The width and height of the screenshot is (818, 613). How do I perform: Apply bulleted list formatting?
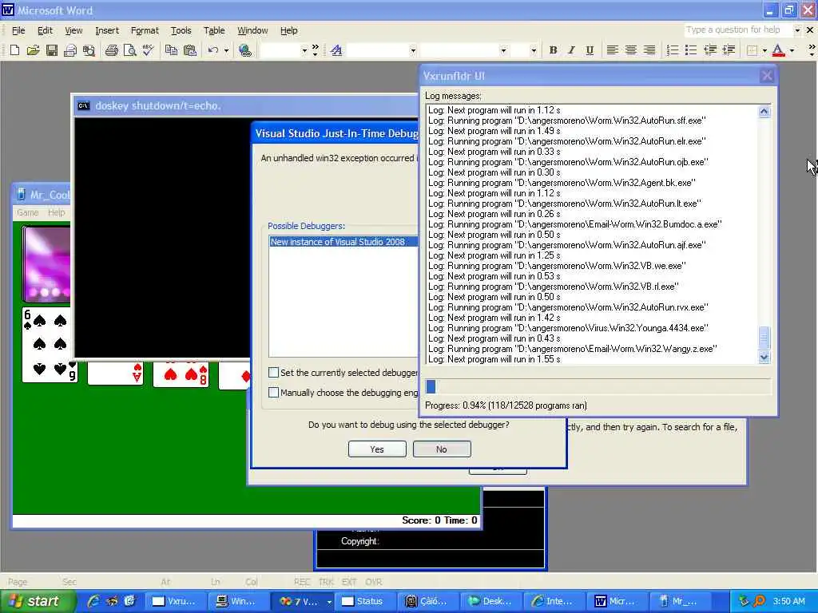[x=691, y=50]
